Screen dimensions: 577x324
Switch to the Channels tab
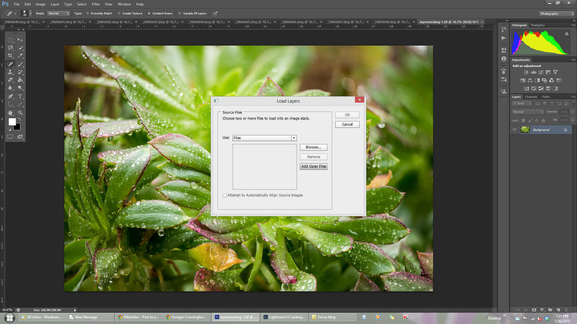[x=531, y=97]
